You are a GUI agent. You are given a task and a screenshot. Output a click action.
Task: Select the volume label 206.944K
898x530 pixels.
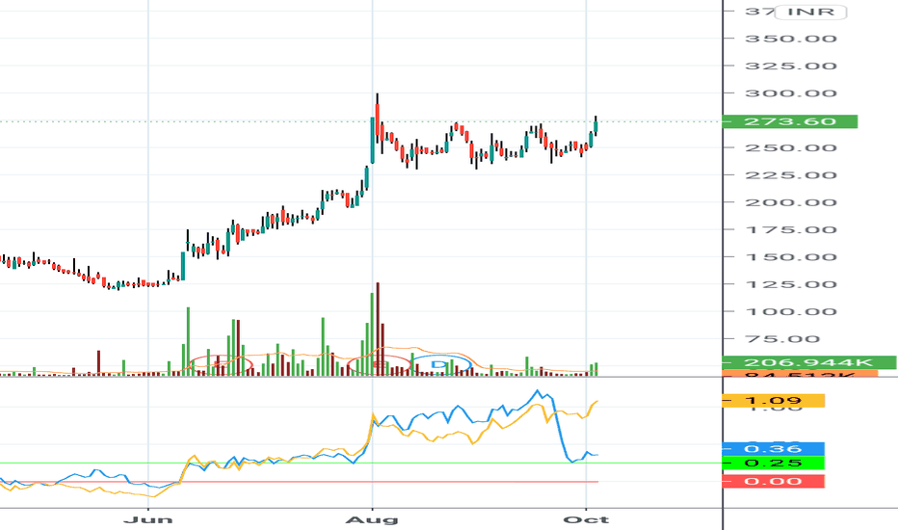click(x=808, y=362)
